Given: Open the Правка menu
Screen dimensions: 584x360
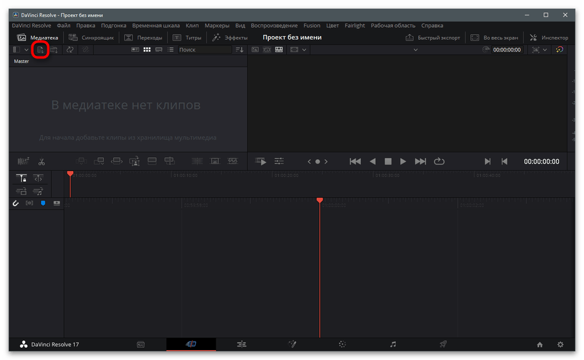Looking at the screenshot, I should (x=85, y=26).
